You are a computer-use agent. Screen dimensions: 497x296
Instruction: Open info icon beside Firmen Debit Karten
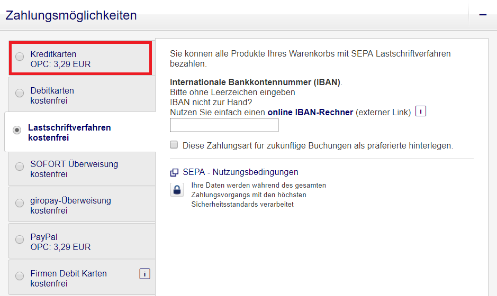coord(144,273)
